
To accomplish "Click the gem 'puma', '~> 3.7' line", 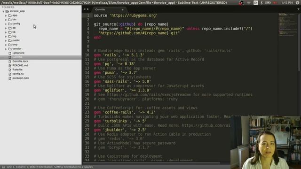I will coord(116,73).
